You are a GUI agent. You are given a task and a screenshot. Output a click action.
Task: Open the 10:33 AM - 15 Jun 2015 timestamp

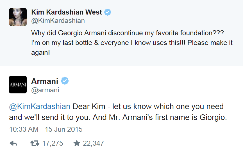click(x=46, y=129)
